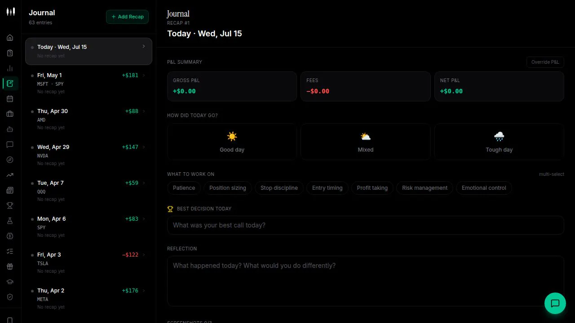This screenshot has width=575, height=323.
Task: Select the Fri, Apr 3 journal entry
Action: (88, 262)
